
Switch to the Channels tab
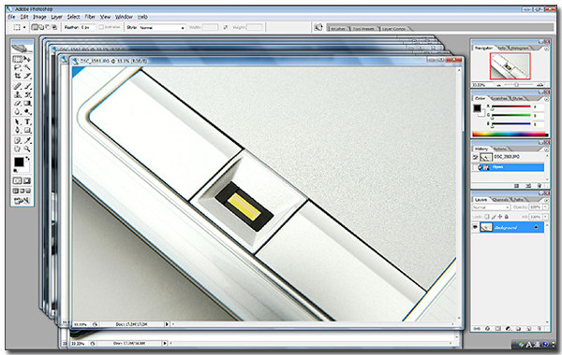coord(501,200)
